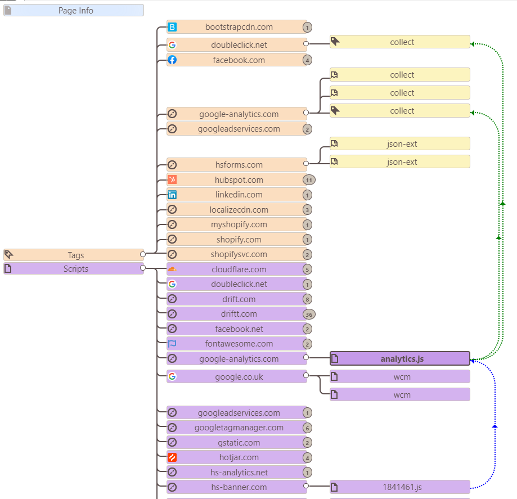Select the hotjar.com script node

click(237, 457)
